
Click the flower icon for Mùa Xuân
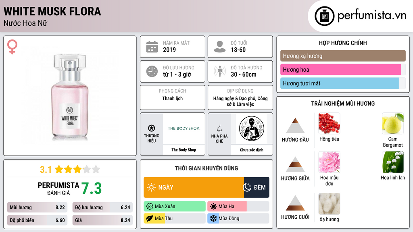(150, 207)
